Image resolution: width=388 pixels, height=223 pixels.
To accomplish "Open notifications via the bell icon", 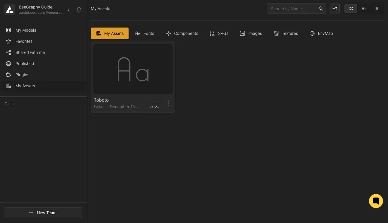I will (x=79, y=9).
